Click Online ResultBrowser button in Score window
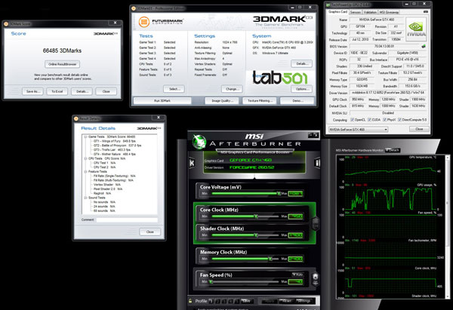The height and width of the screenshot is (310, 453). pyautogui.click(x=63, y=64)
